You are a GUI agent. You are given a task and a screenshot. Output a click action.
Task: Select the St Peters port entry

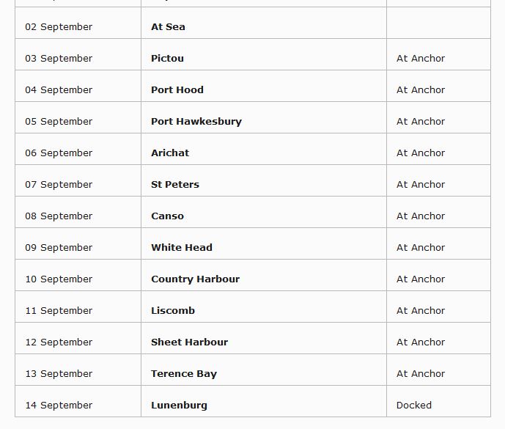pyautogui.click(x=175, y=185)
